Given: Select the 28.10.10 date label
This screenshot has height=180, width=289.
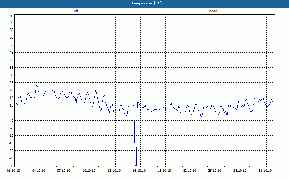Looking at the screenshot, I should [240, 171].
